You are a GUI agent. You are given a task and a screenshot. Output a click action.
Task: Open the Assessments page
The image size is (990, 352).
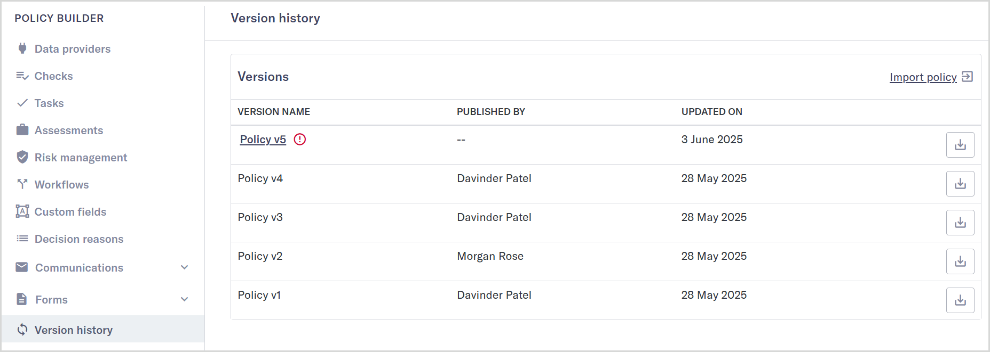69,130
